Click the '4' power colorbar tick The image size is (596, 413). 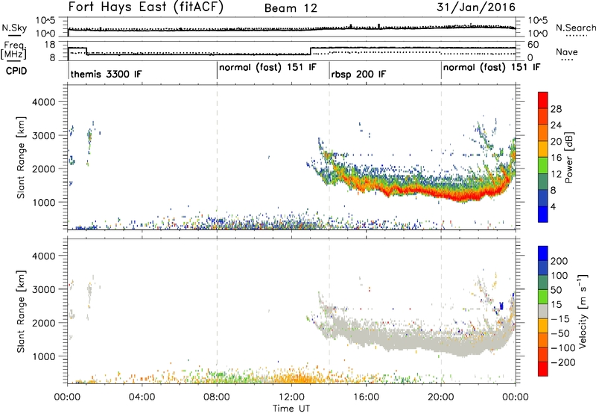553,206
